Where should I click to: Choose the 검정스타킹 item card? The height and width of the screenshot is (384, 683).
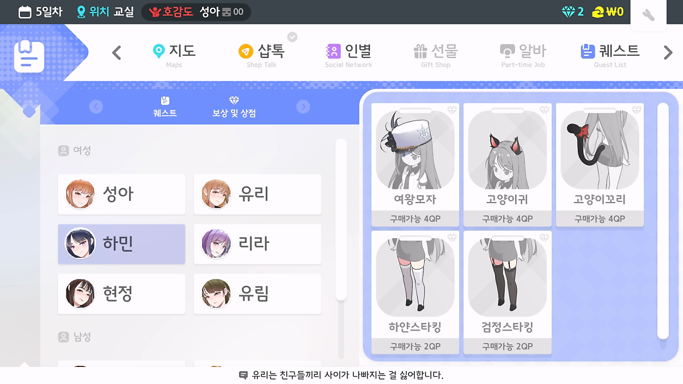[x=508, y=292]
